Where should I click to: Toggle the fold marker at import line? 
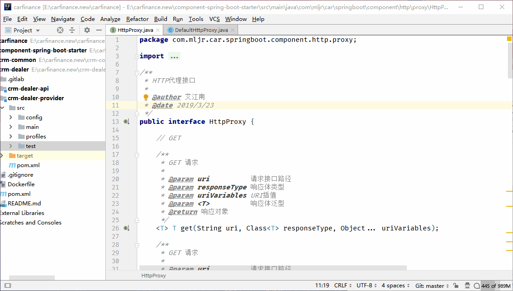[136, 56]
